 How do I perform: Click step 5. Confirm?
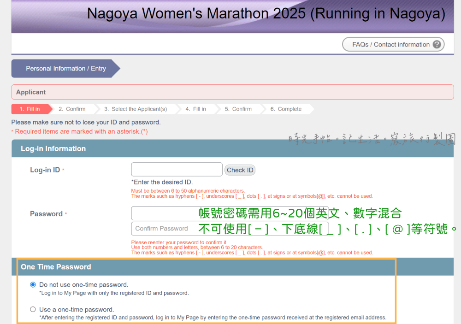[x=238, y=109]
